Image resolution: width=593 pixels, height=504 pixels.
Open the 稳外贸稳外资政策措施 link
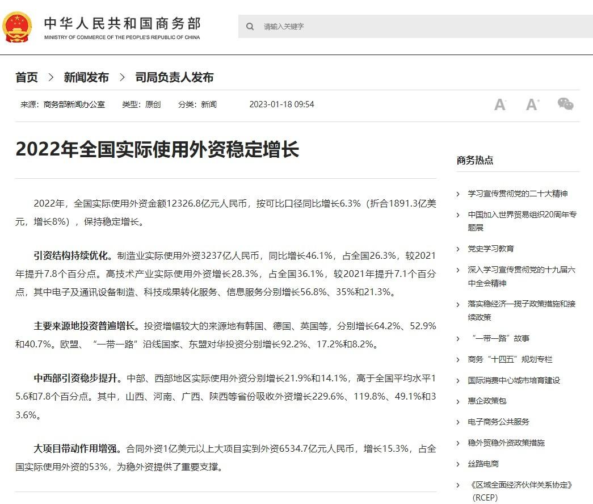506,443
